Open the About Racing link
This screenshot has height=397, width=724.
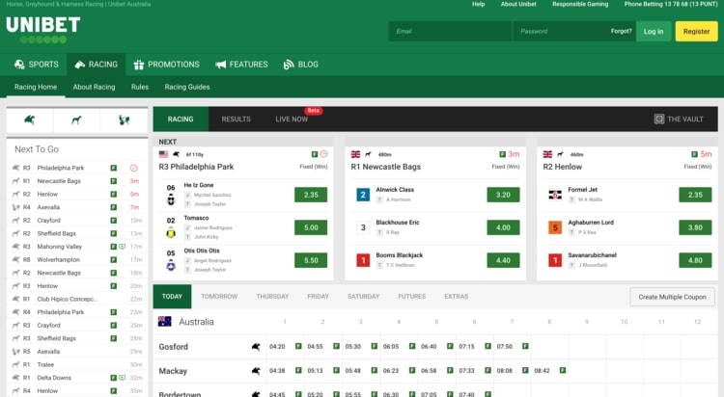(x=94, y=87)
